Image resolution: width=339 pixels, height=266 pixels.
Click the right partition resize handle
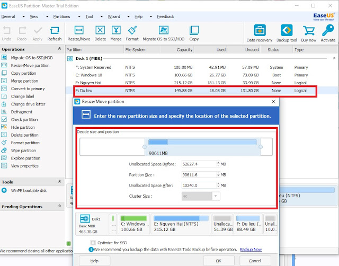(261, 147)
